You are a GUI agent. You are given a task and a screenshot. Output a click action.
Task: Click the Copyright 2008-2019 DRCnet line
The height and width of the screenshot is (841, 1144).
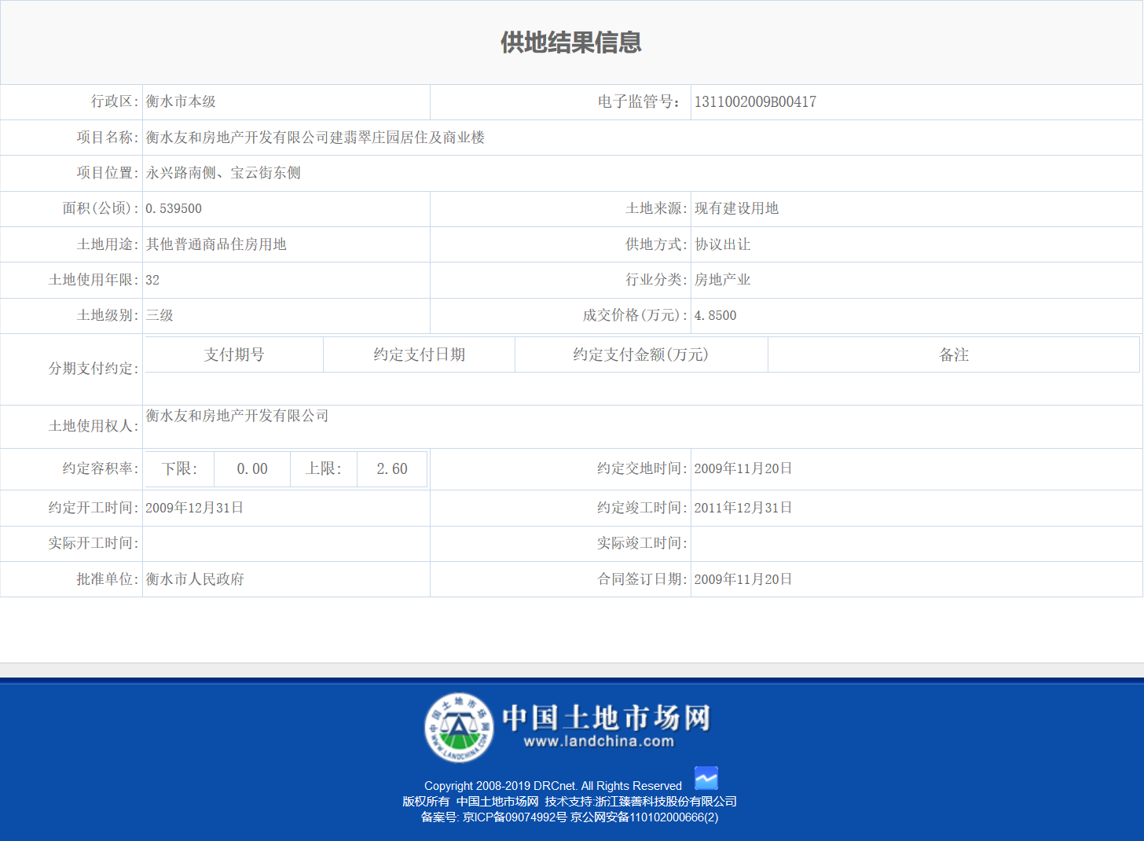pos(553,786)
